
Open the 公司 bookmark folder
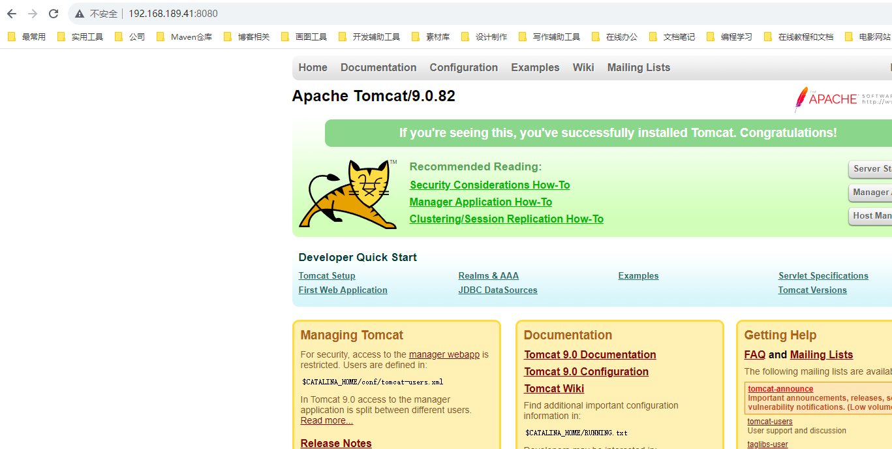click(x=130, y=37)
